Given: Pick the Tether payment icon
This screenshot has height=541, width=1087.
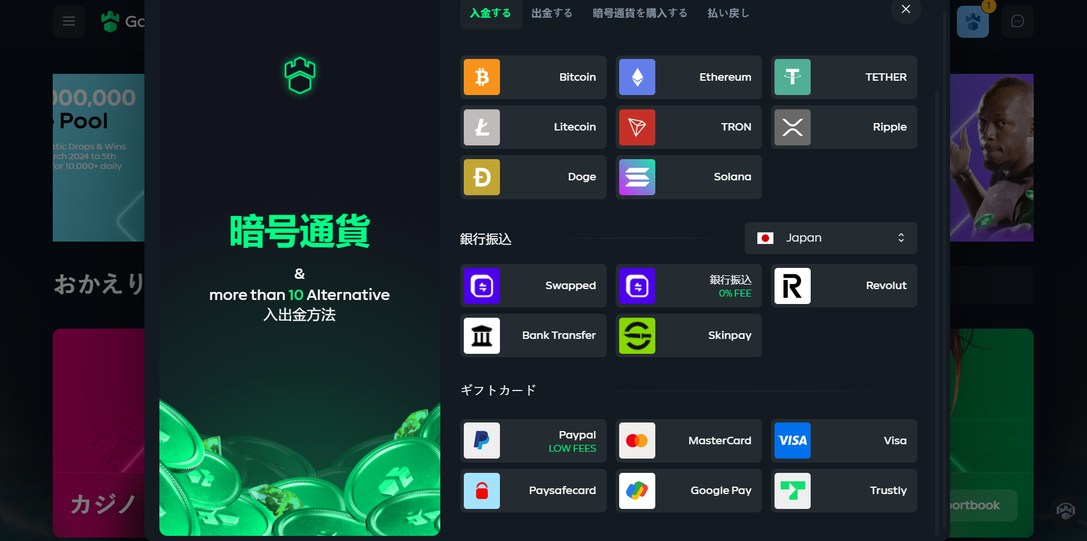Looking at the screenshot, I should (x=792, y=77).
